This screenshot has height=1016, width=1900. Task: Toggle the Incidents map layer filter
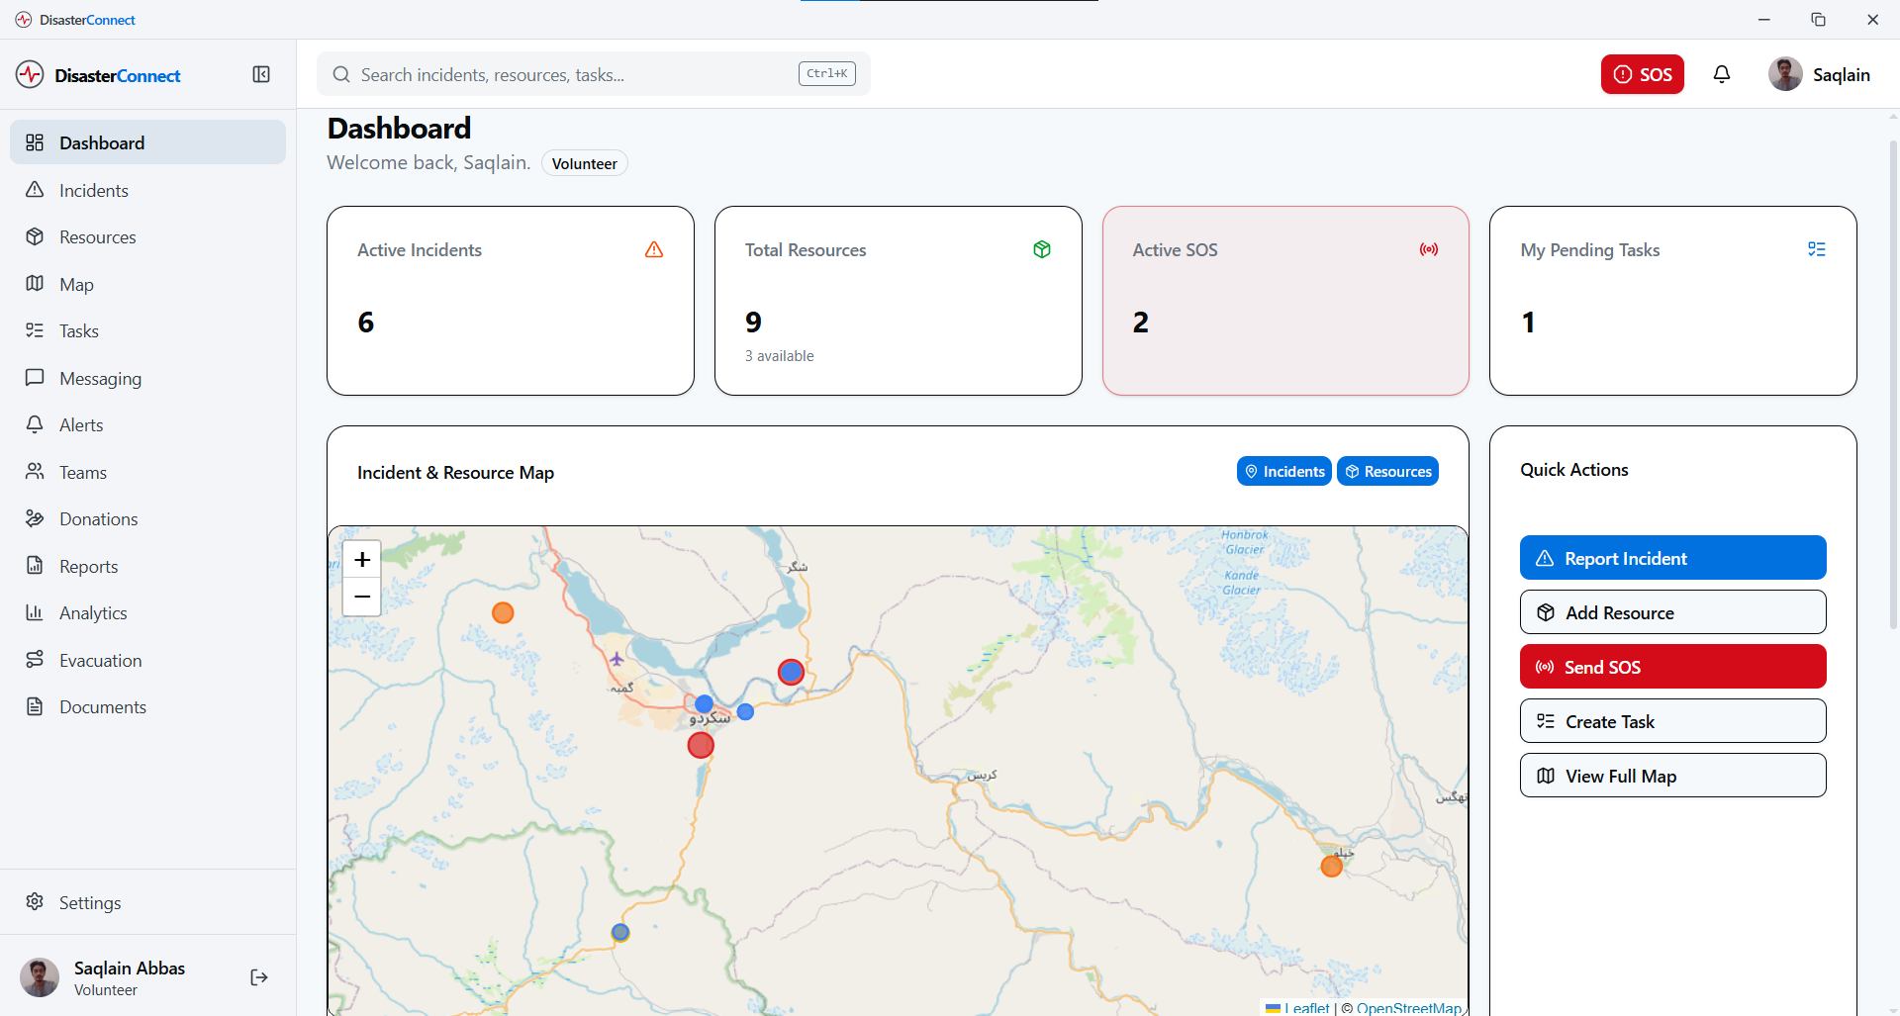[1283, 471]
